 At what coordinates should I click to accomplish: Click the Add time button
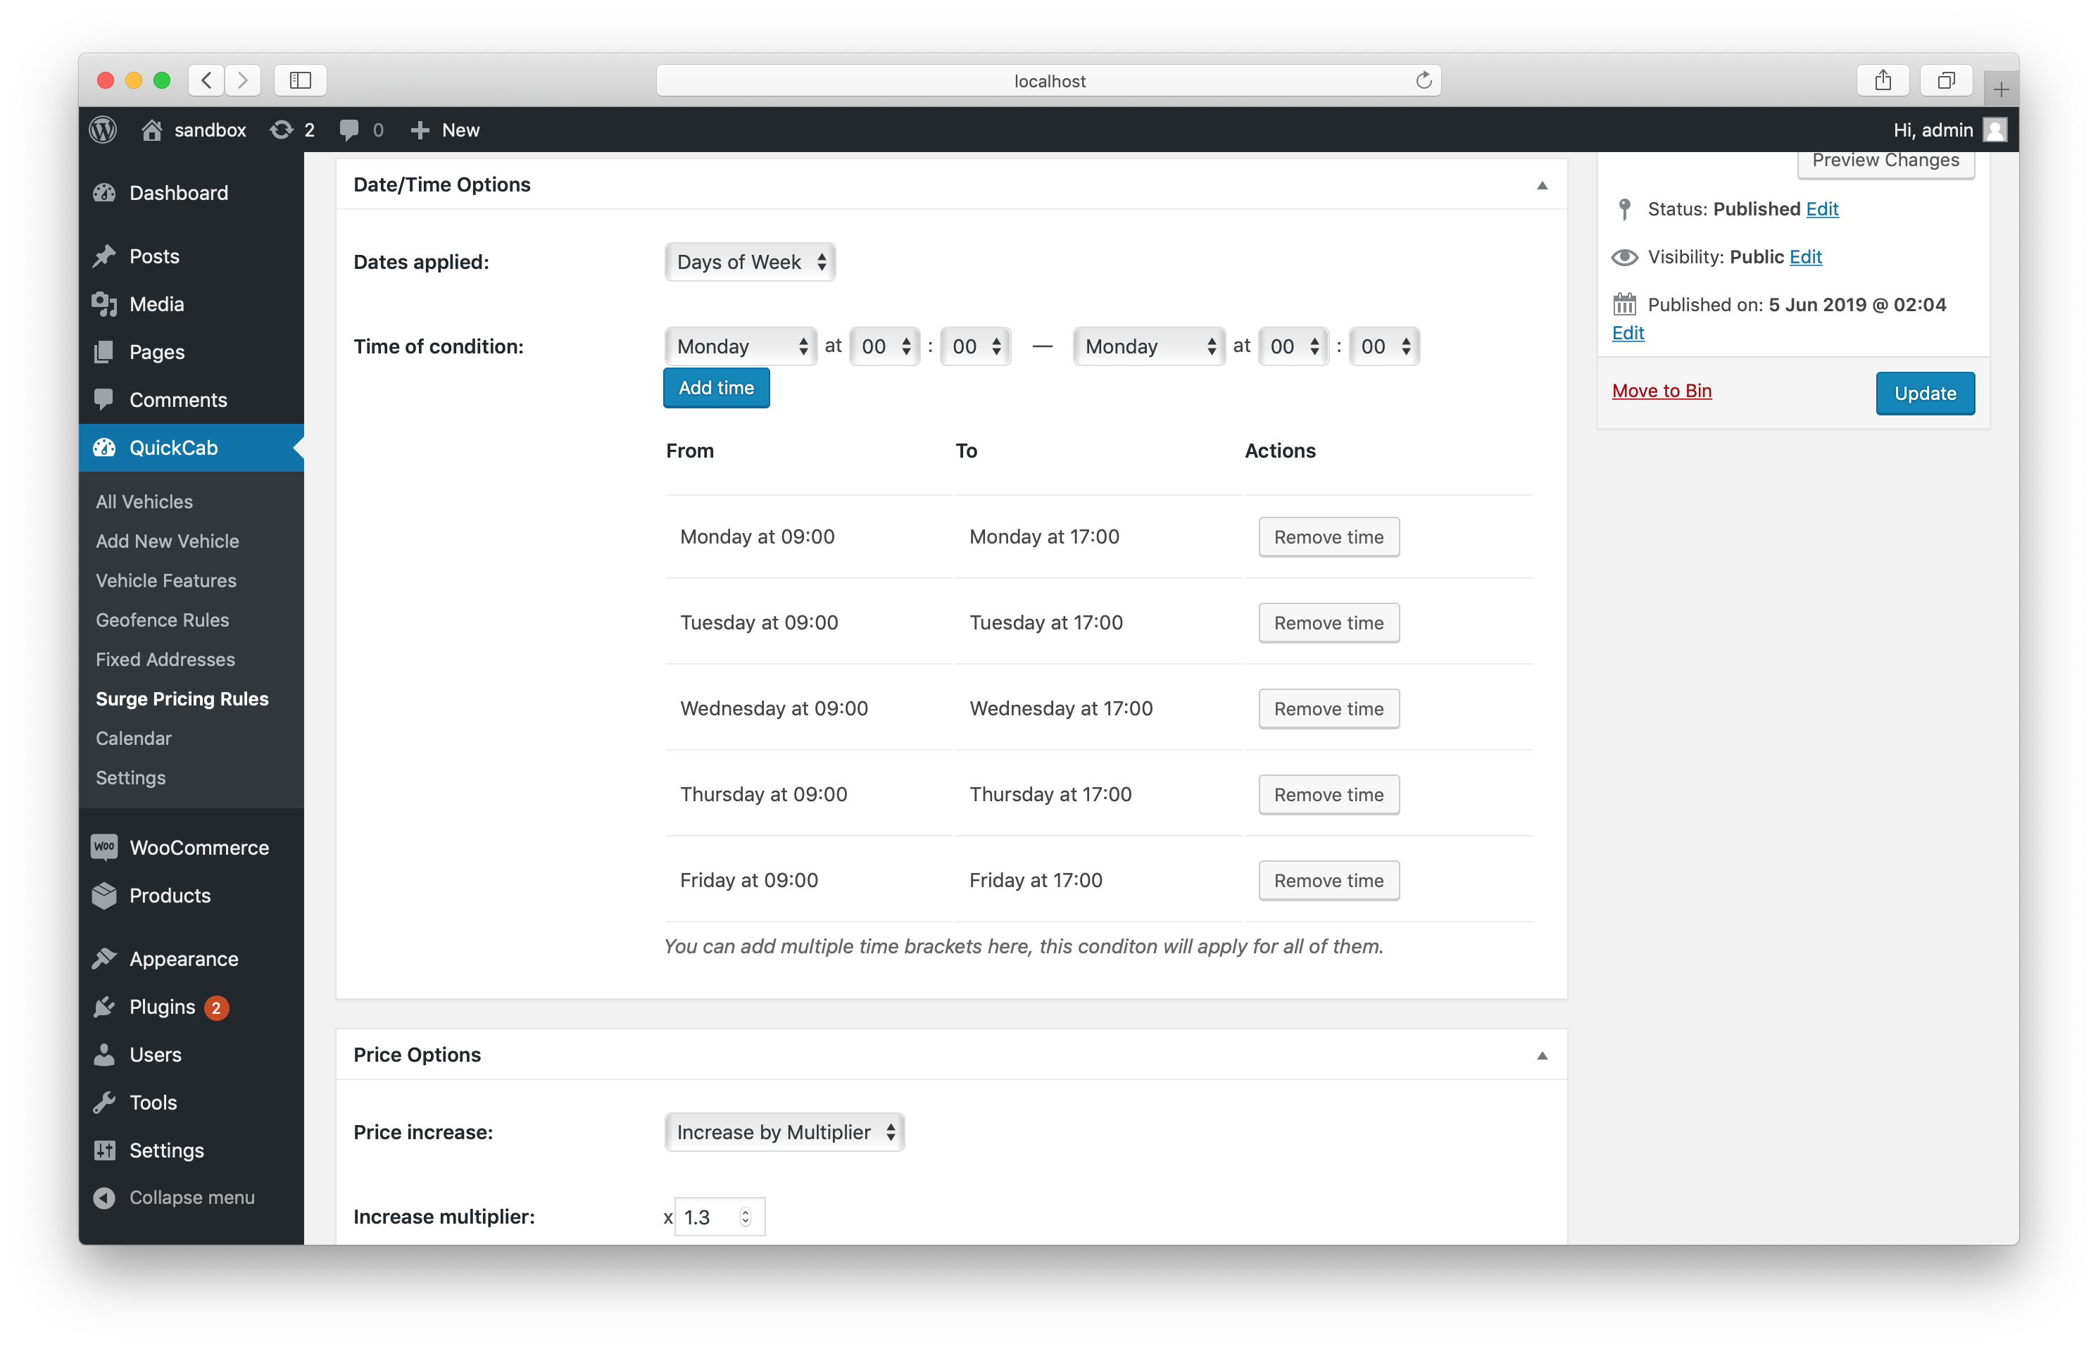pos(716,388)
